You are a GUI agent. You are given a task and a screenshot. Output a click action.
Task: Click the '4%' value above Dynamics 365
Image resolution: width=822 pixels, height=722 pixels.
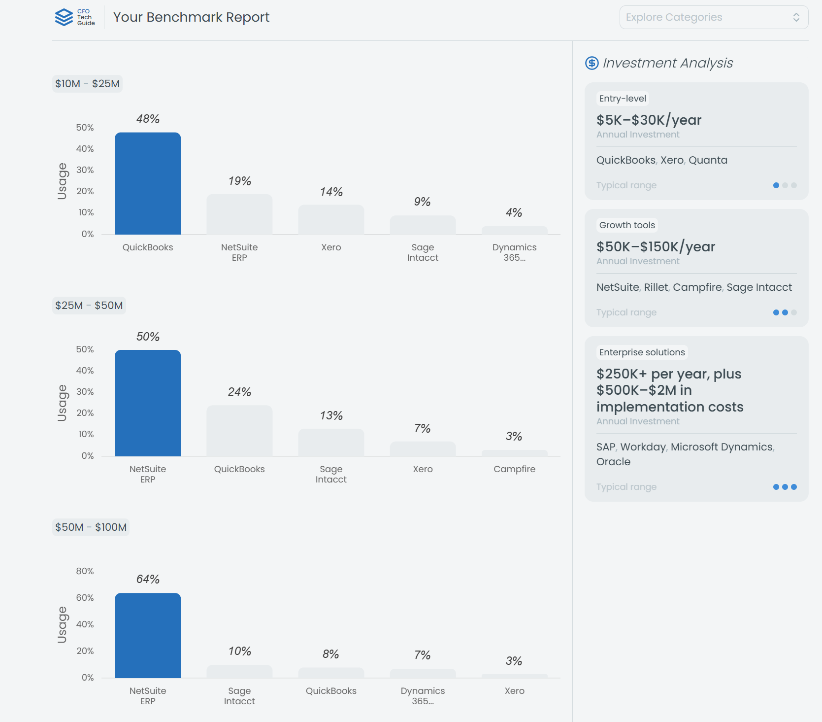click(x=514, y=212)
